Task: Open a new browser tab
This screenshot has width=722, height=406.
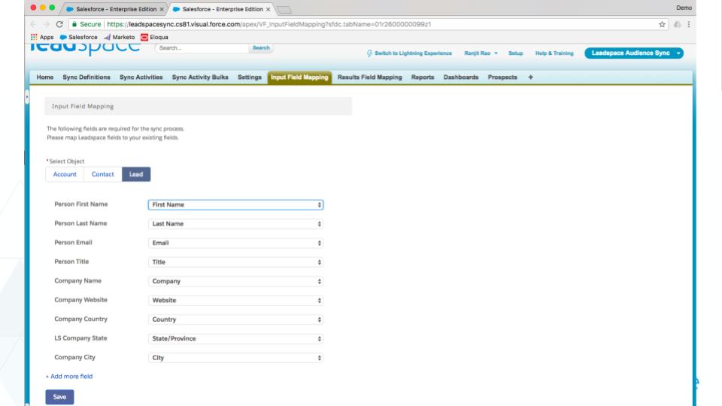Action: point(284,10)
